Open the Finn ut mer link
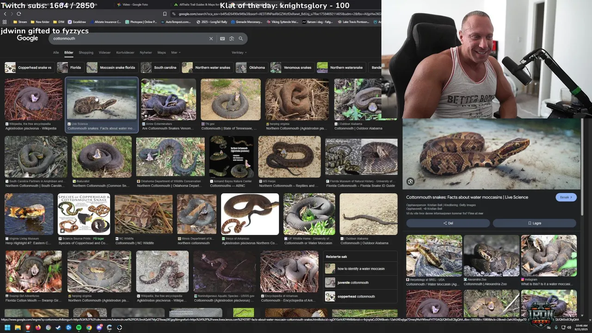 point(475,213)
